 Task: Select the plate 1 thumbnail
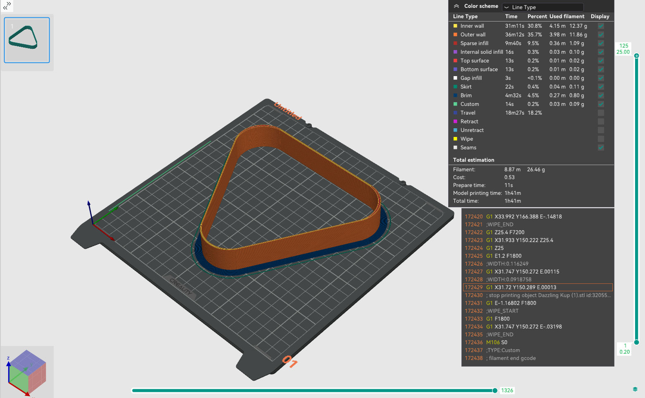[27, 40]
